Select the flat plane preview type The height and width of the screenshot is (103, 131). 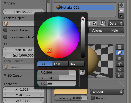point(120,47)
